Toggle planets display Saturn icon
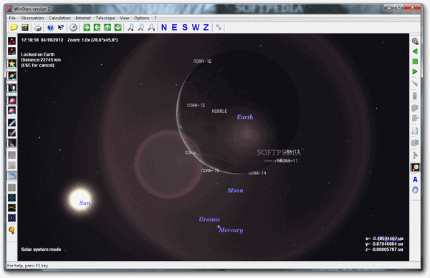430x278 pixels. (11, 76)
